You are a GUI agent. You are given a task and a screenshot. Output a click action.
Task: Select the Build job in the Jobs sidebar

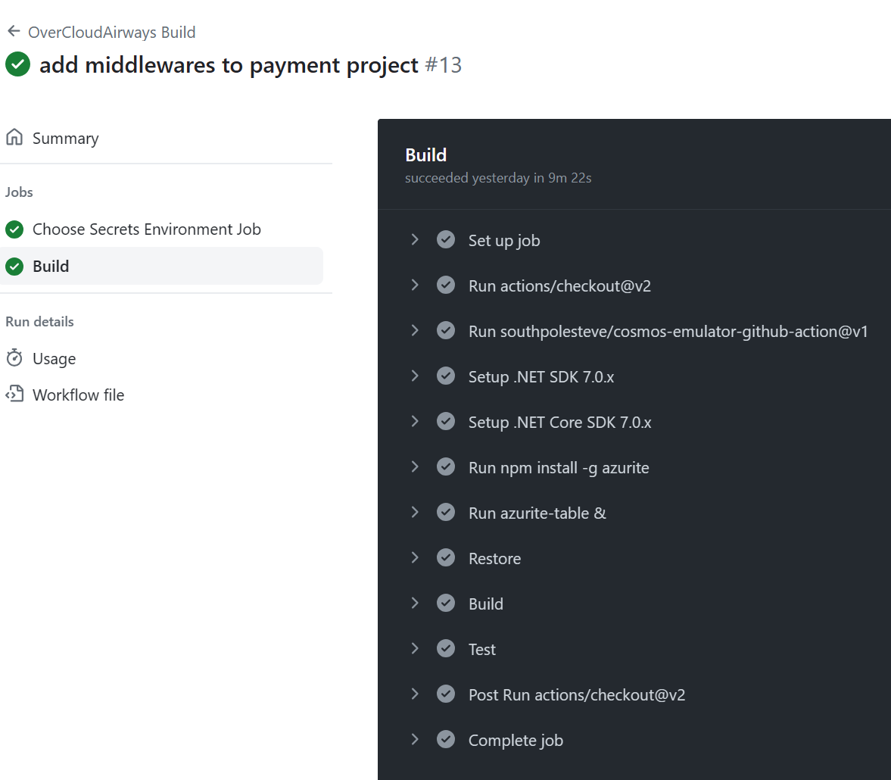point(53,266)
